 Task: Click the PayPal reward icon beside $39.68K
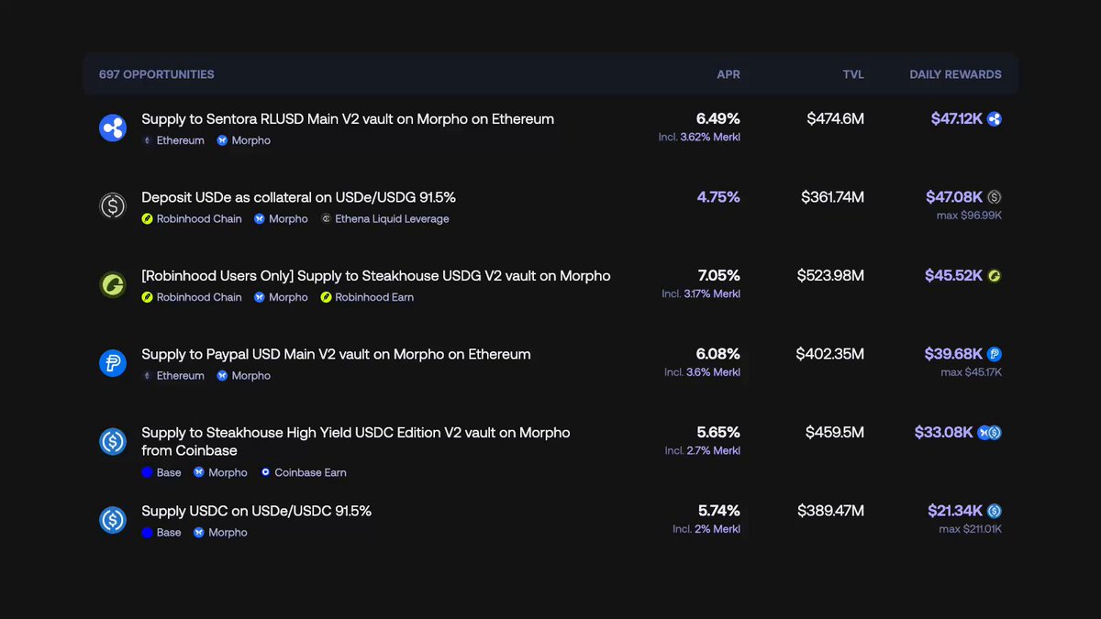pyautogui.click(x=994, y=354)
